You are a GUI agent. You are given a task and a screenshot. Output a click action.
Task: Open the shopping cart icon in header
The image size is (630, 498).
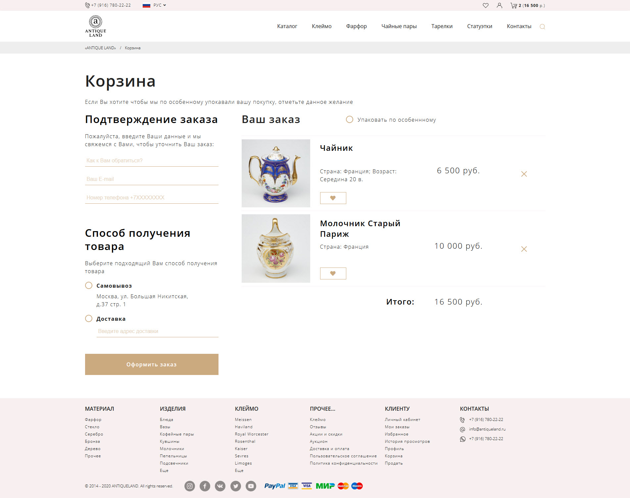tap(513, 5)
